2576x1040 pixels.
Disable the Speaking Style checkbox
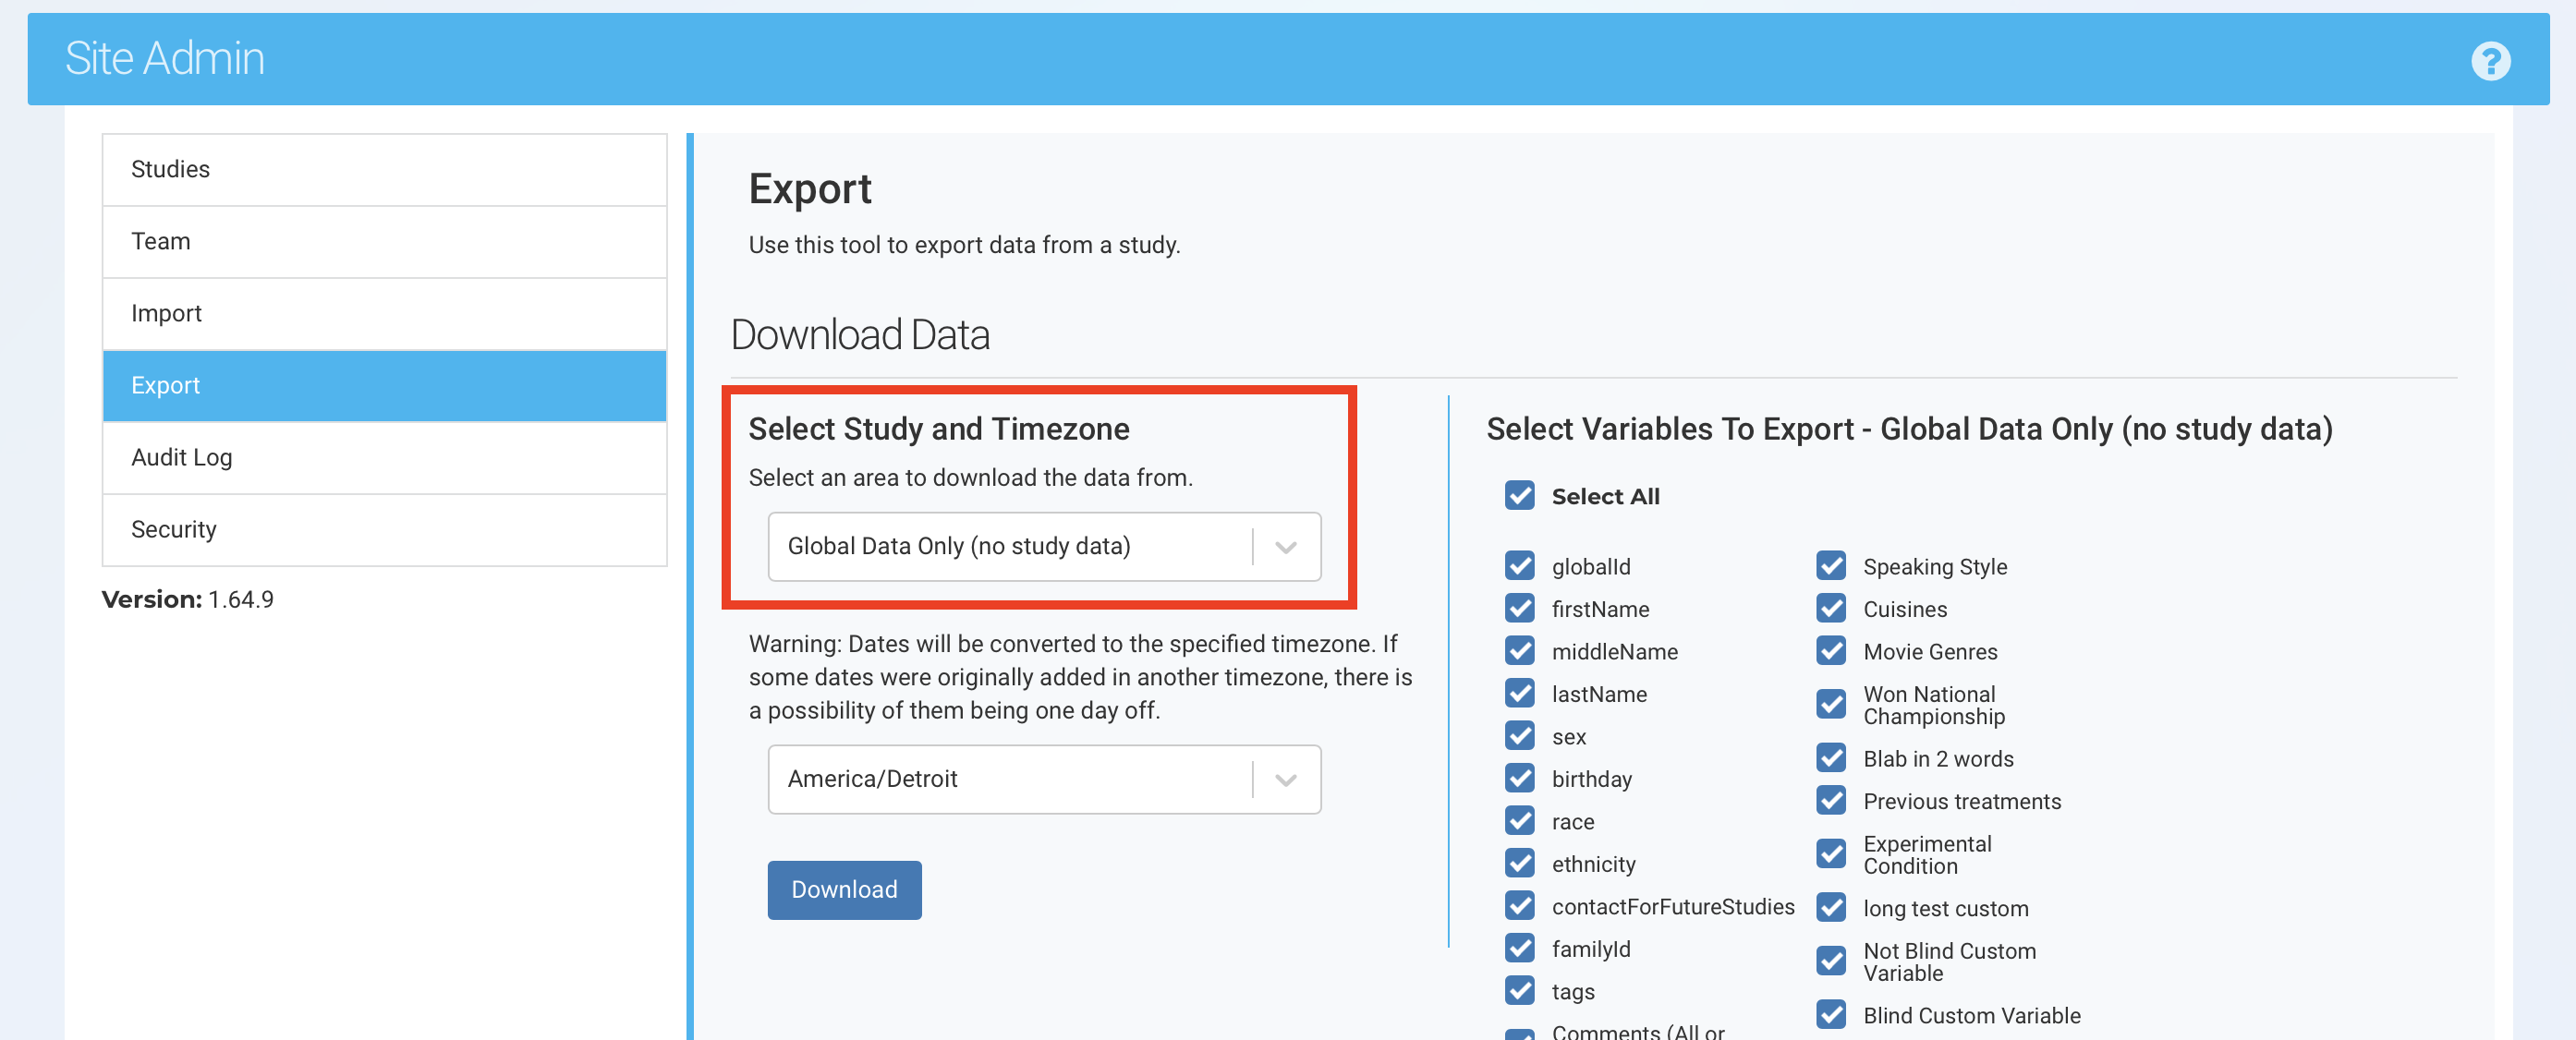pyautogui.click(x=1830, y=566)
